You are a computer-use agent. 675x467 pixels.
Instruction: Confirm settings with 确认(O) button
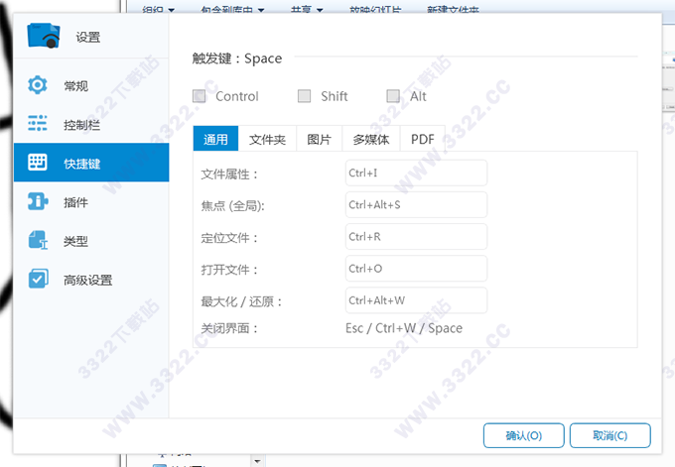click(523, 435)
